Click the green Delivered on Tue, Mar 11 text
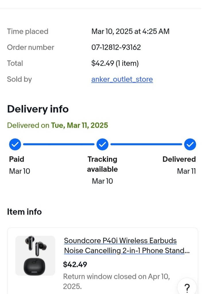Image resolution: width=205 pixels, height=294 pixels. (x=57, y=125)
